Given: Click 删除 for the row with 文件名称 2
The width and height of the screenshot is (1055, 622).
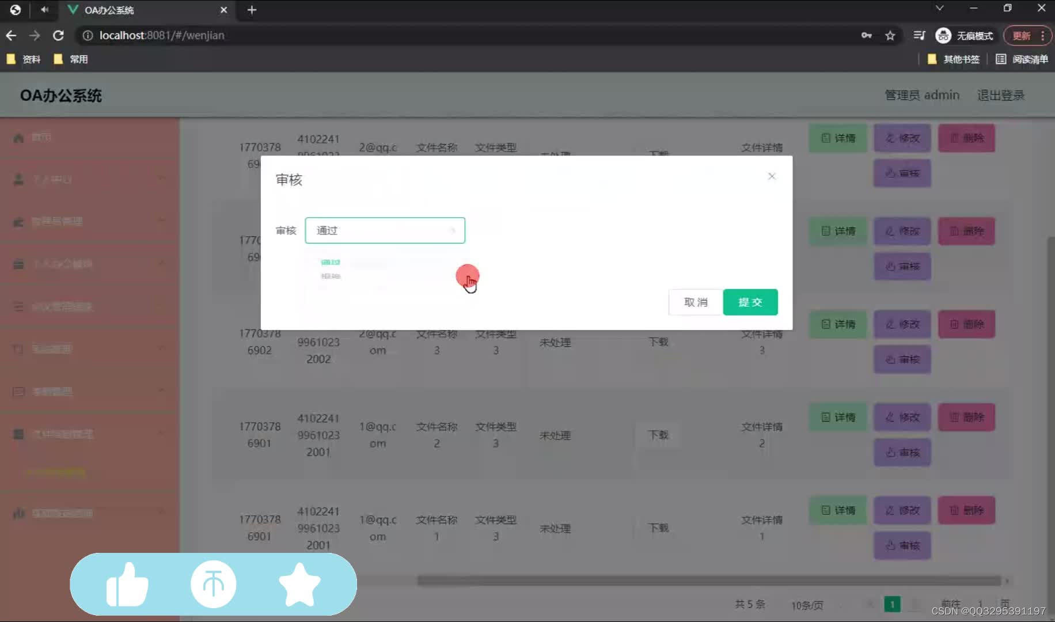Looking at the screenshot, I should coord(967,417).
